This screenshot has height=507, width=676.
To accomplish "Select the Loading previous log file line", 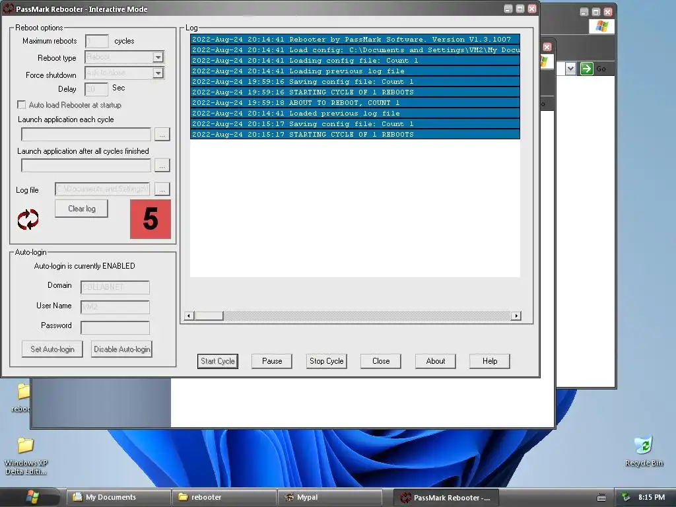I will pos(355,71).
